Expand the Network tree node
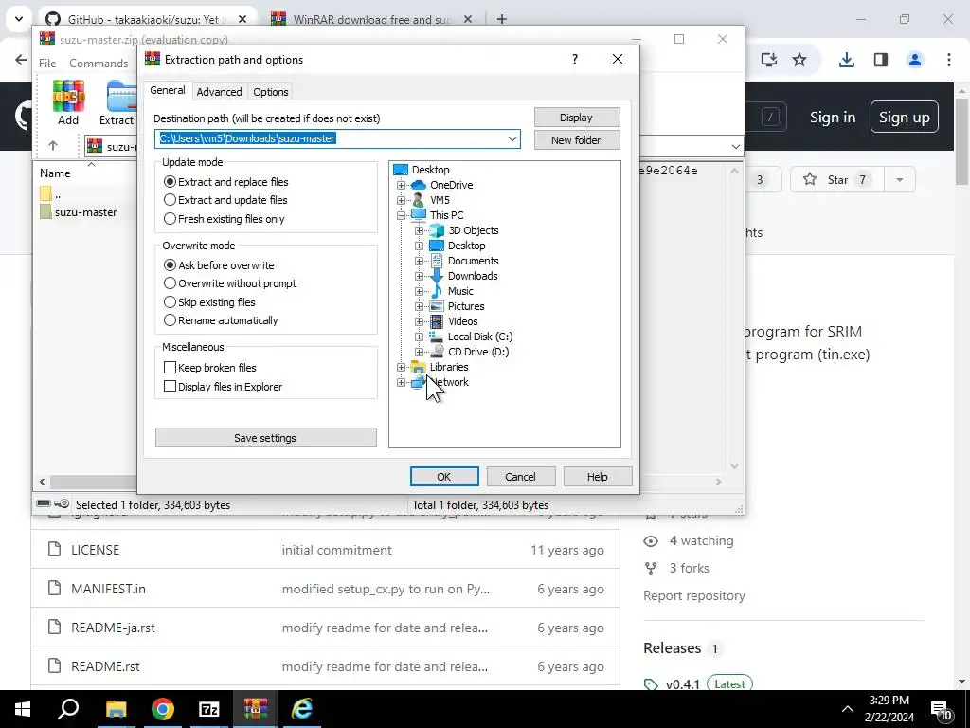The image size is (970, 728). [x=401, y=382]
